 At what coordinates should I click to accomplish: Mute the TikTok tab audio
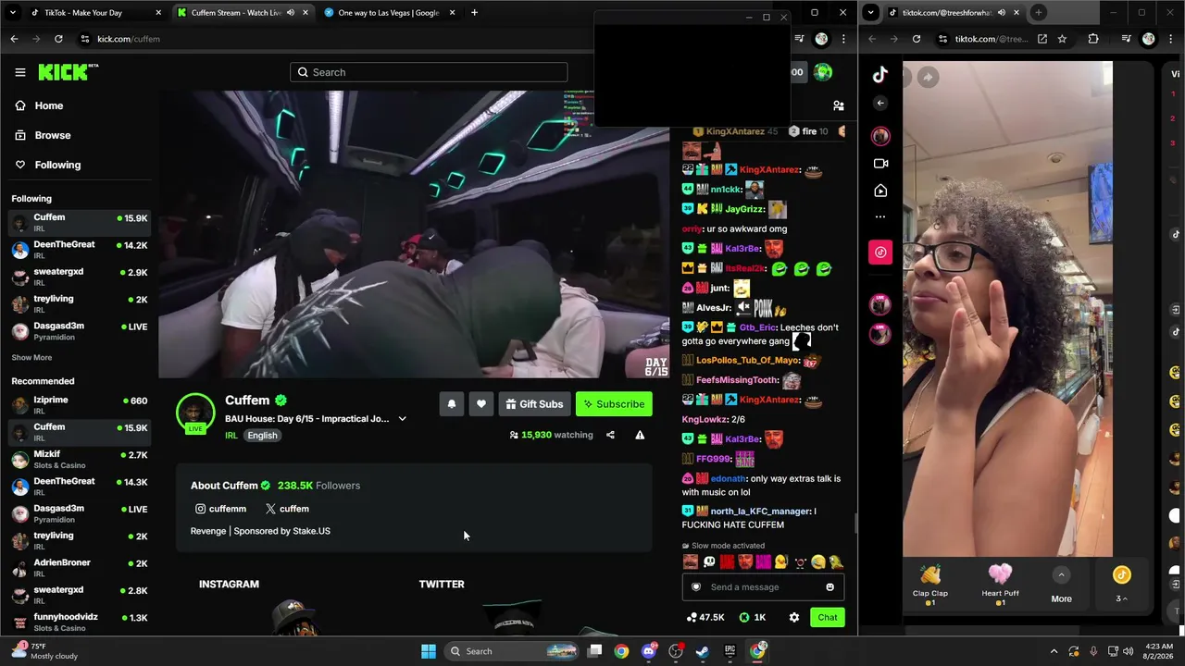(1002, 13)
